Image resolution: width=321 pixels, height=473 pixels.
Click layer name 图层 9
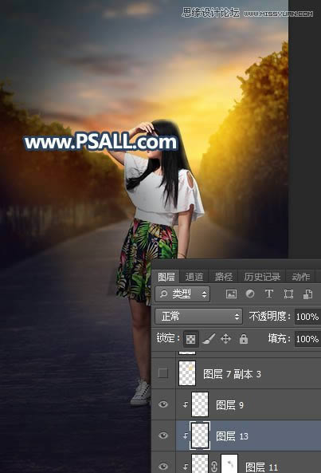(229, 405)
